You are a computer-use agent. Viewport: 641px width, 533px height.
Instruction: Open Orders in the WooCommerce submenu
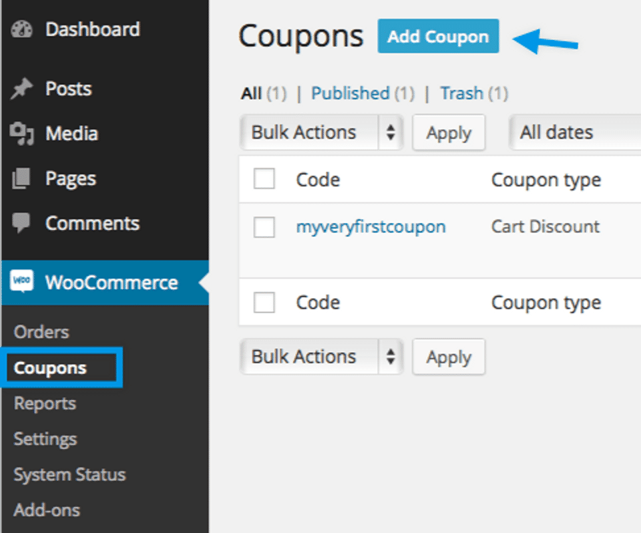[x=41, y=332]
